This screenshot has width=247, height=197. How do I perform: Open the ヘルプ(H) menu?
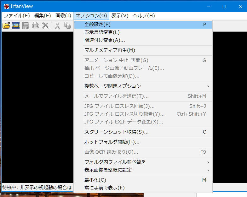(x=144, y=16)
